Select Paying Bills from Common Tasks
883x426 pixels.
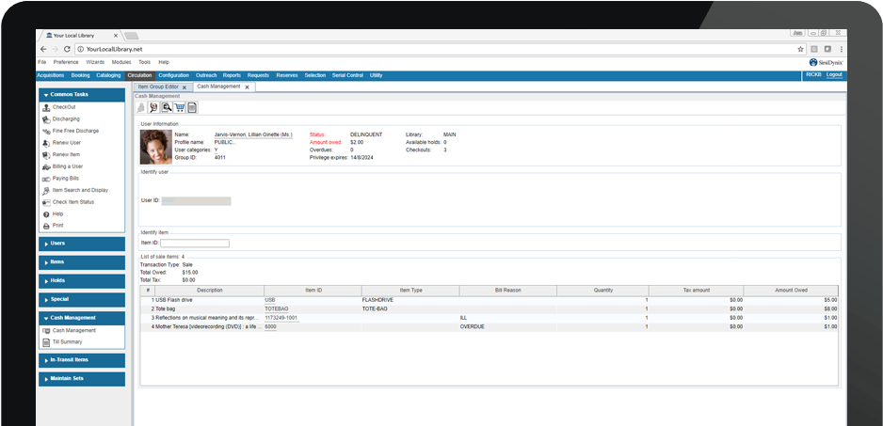tap(66, 178)
